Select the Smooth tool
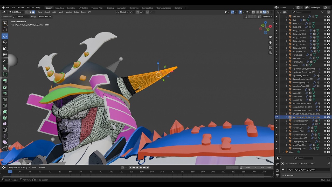 (x=5, y=124)
